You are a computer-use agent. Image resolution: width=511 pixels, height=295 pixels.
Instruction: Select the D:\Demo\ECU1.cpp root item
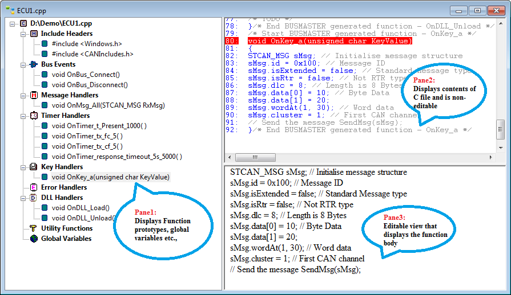[x=61, y=23]
